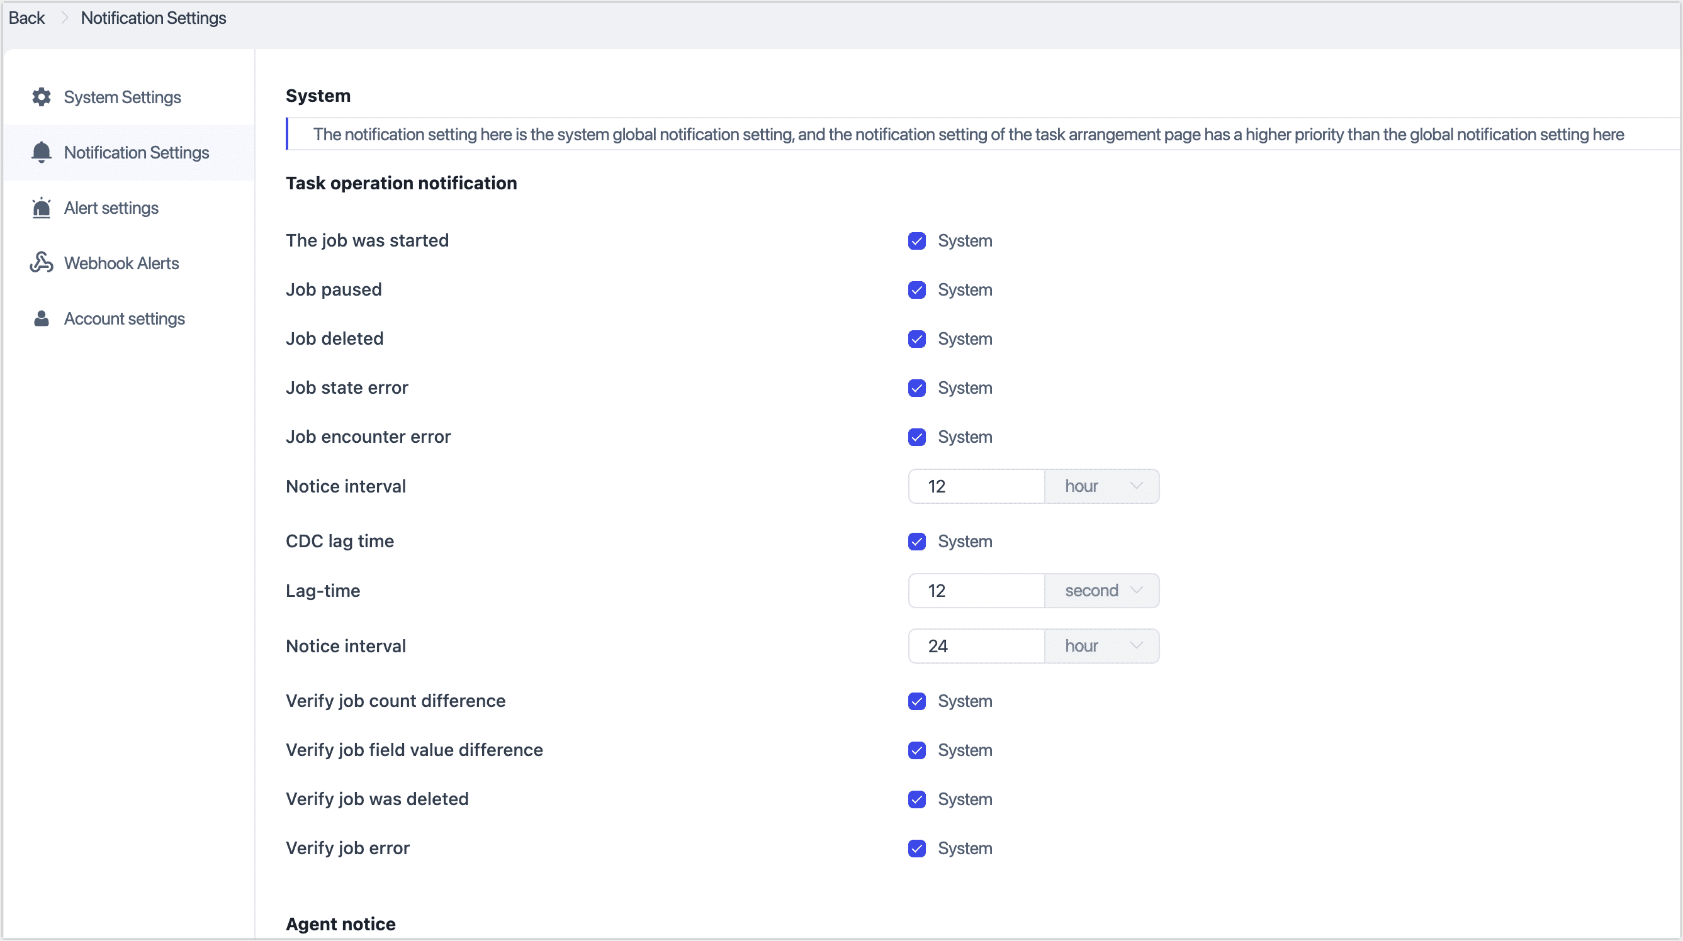Viewport: 1683px width, 941px height.
Task: Select Notification Settings in the breadcrumb
Action: (152, 18)
